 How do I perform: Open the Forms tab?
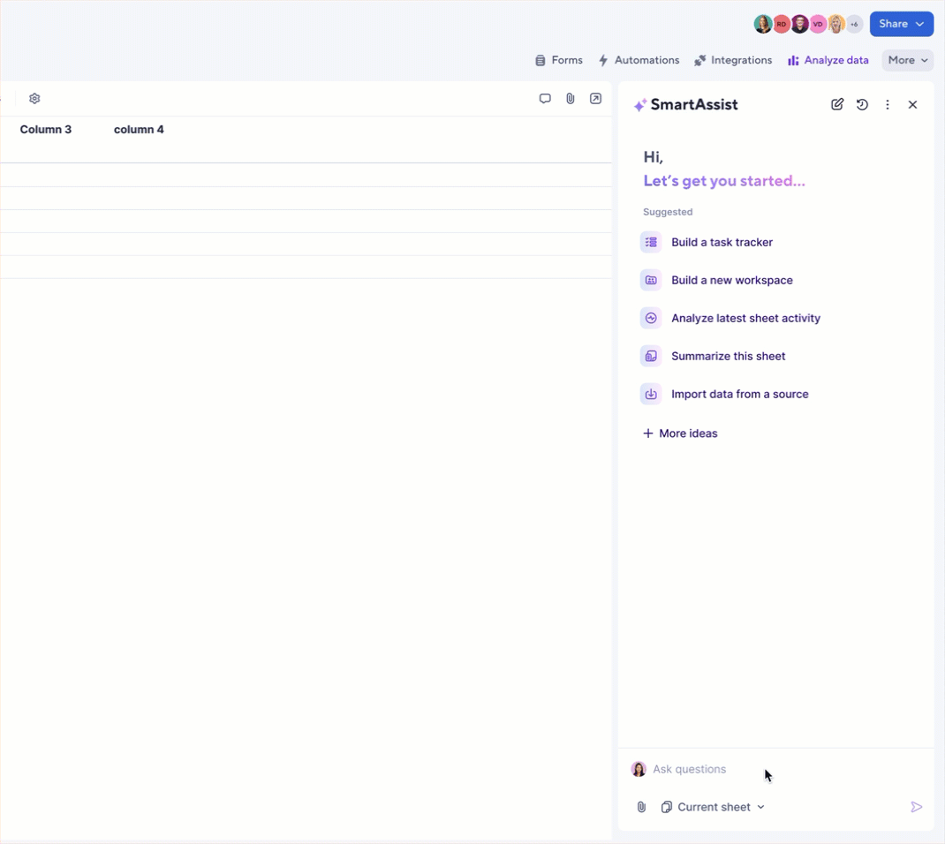pos(558,60)
